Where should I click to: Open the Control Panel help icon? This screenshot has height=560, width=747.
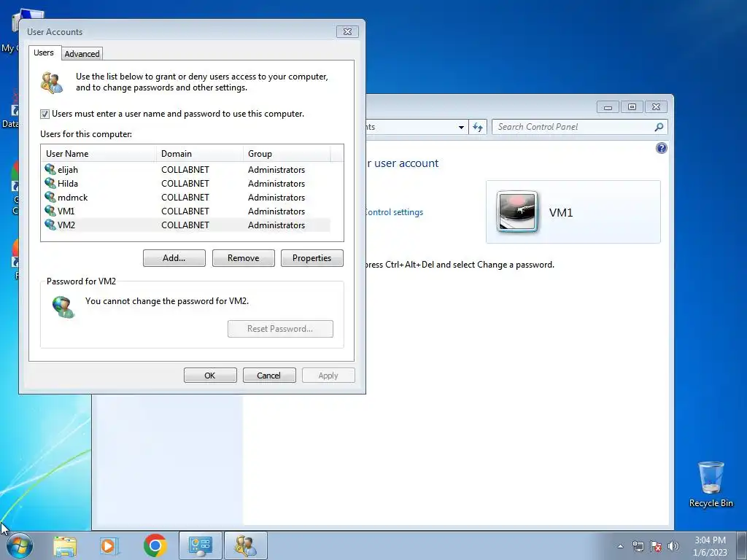661,148
